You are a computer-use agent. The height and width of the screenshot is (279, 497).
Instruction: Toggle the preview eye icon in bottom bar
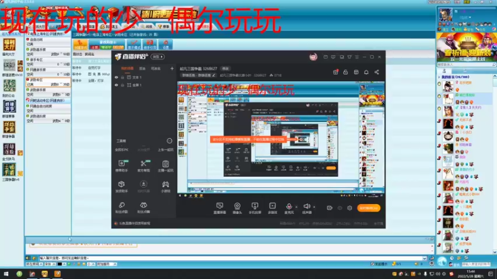point(340,208)
